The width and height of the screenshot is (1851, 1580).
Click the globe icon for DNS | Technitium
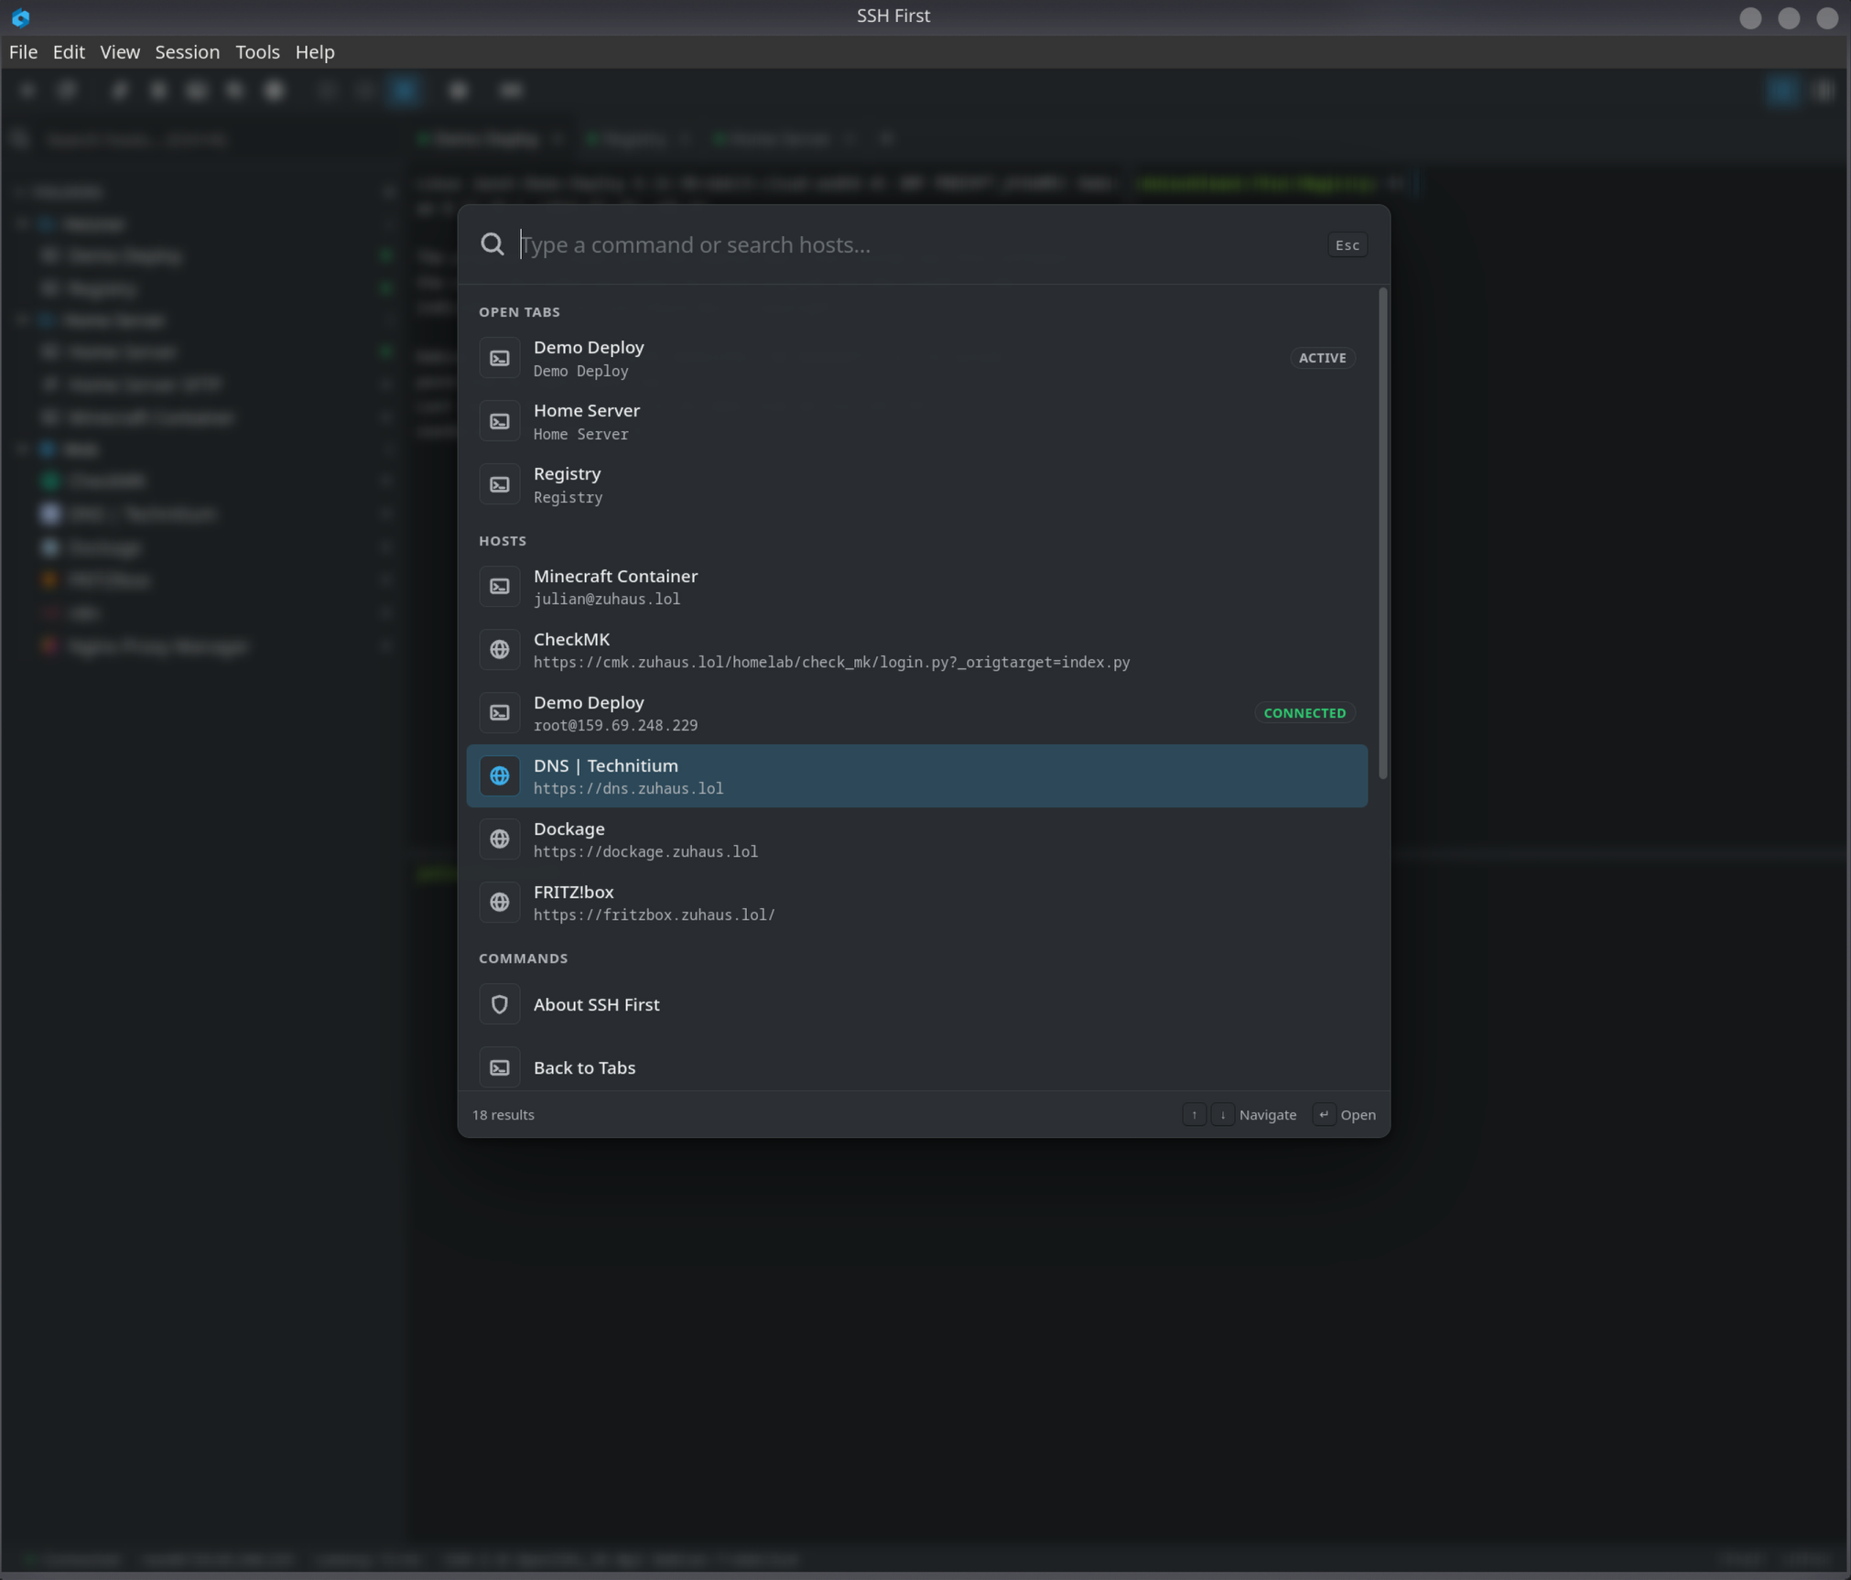pyautogui.click(x=500, y=776)
